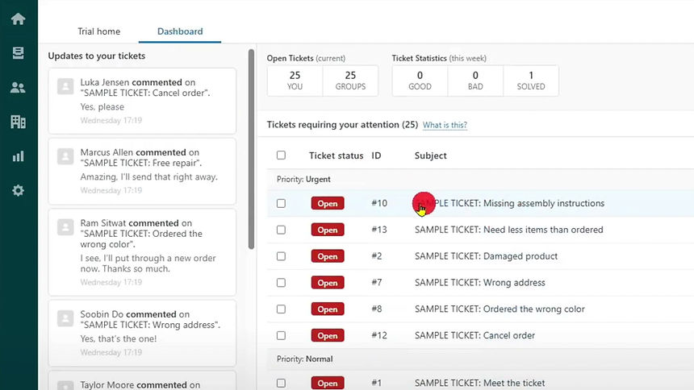Open the Views icon in sidebar

click(18, 53)
